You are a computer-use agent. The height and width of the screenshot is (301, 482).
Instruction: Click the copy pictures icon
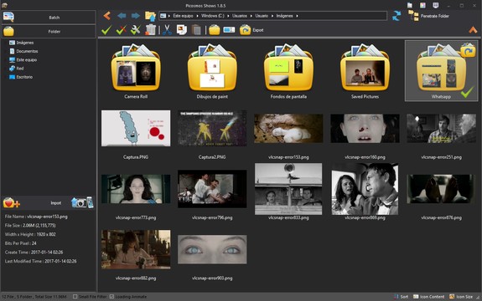[x=182, y=30]
